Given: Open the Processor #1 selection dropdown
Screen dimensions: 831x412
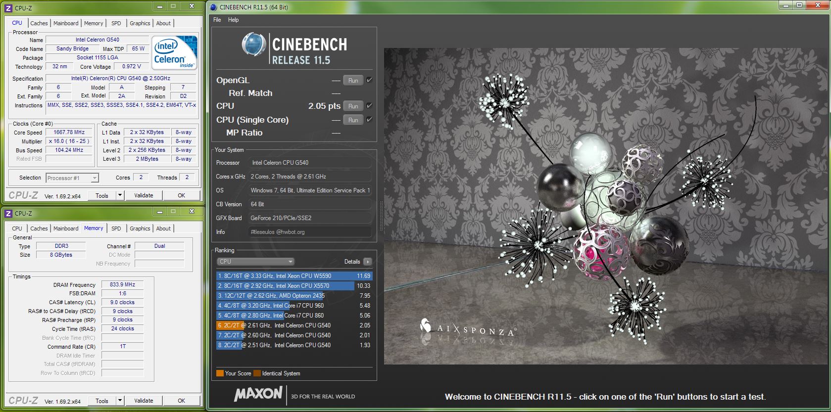Looking at the screenshot, I should 73,178.
